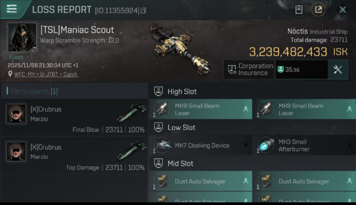Share the loss report externally

318,10
